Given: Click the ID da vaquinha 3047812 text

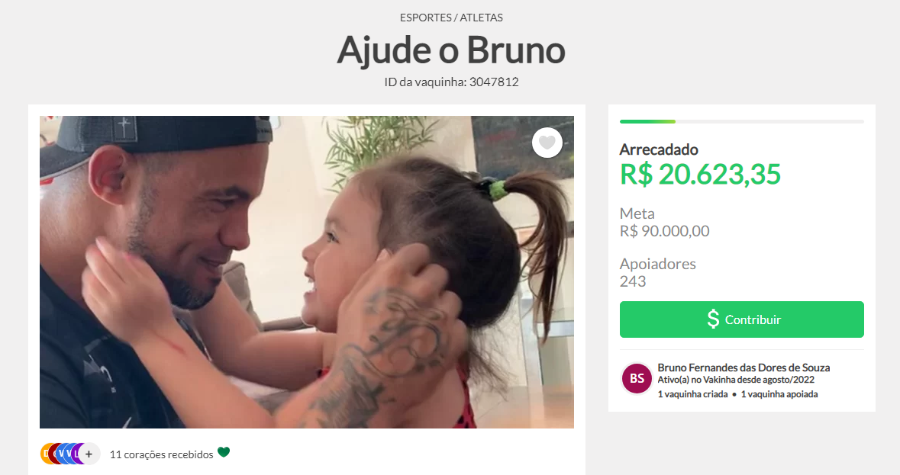Looking at the screenshot, I should click(x=451, y=82).
